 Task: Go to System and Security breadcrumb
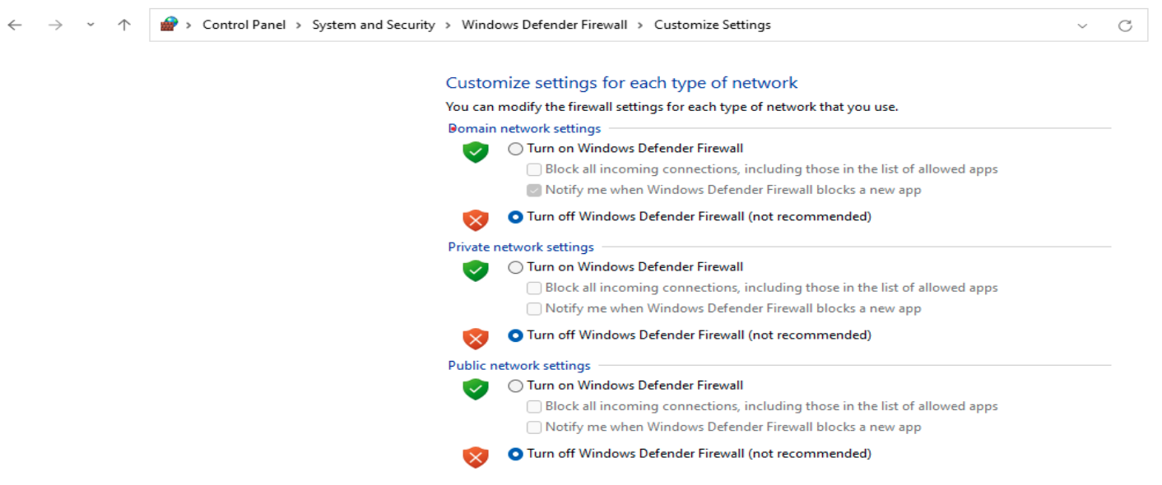coord(374,25)
